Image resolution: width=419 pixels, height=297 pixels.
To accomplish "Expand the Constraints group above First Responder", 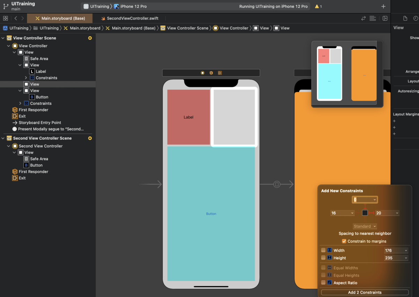I will 20,103.
